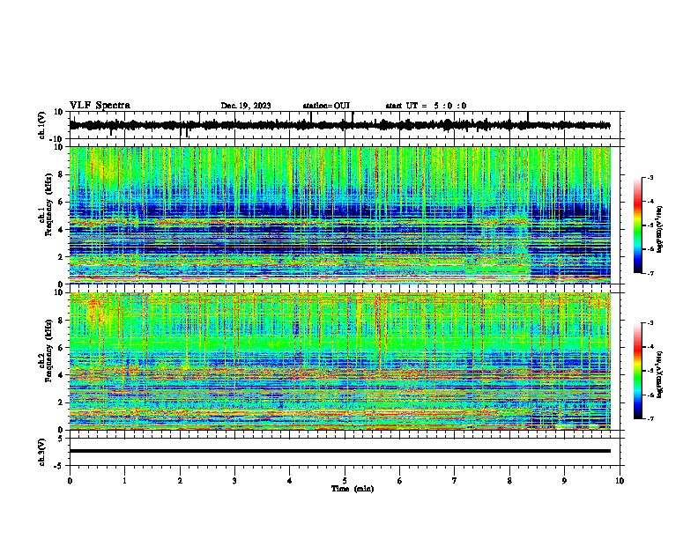Click the station label "station=OUJ"
Image resolution: width=698 pixels, height=539 pixels.
click(326, 106)
